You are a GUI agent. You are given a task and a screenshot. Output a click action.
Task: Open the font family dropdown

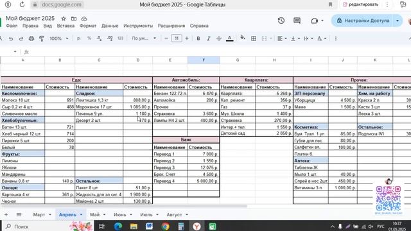pyautogui.click(x=144, y=38)
